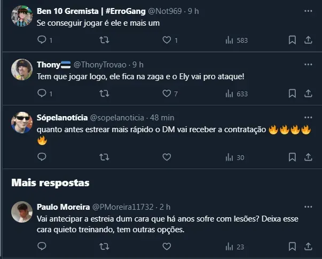Open Paulo Moreira's profile name link
Image resolution: width=322 pixels, height=259 pixels.
tap(64, 207)
